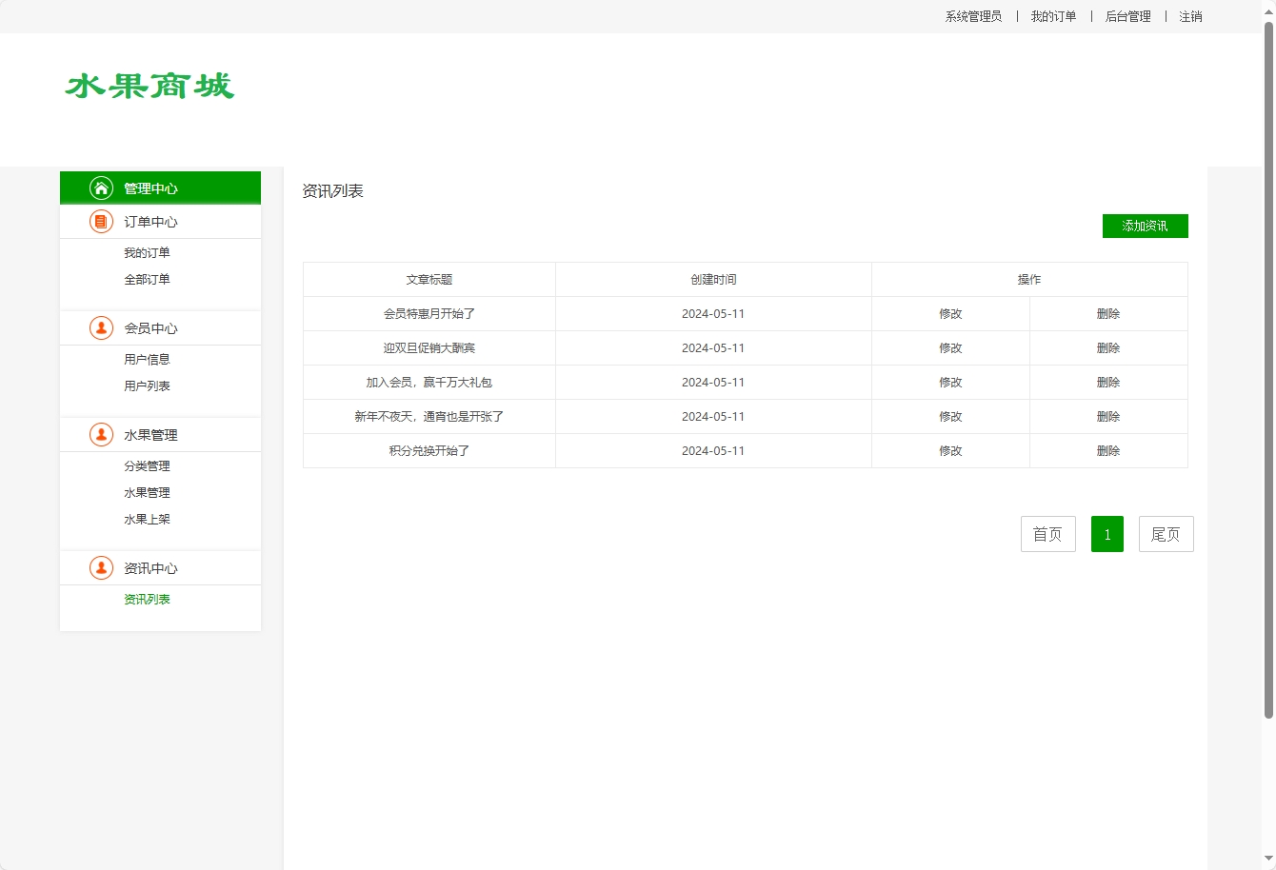Click 系统管理员 in the top bar
The height and width of the screenshot is (870, 1276).
tap(973, 16)
